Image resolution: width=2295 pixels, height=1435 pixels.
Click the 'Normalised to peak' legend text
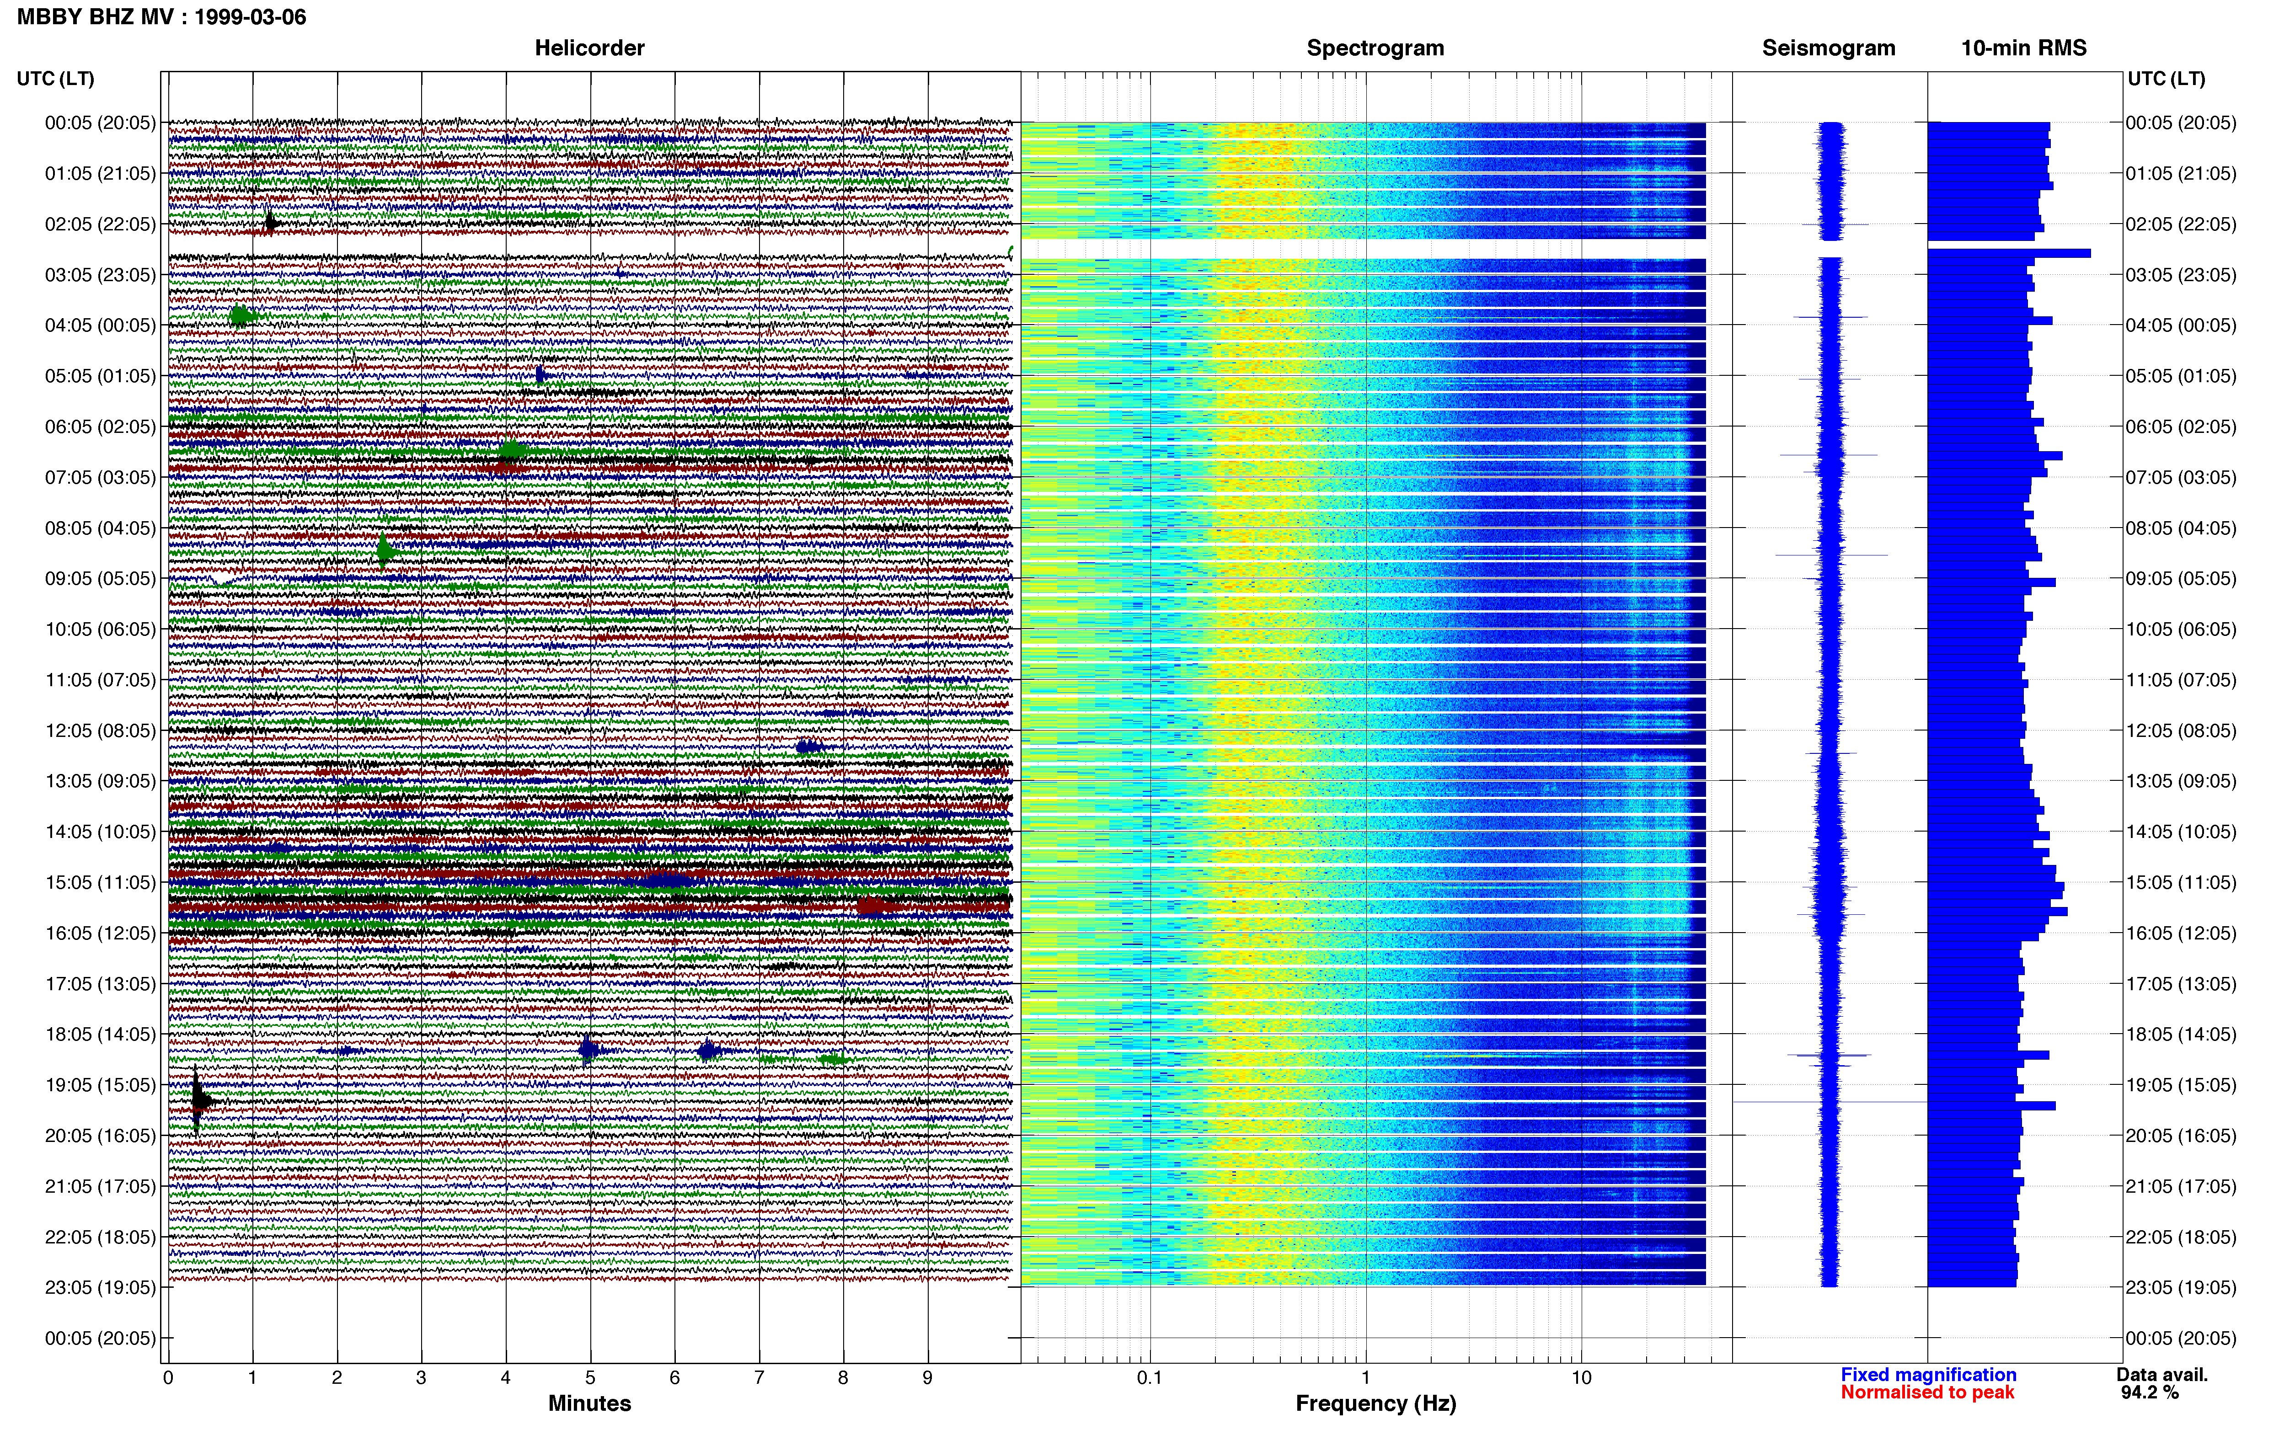(x=1927, y=1392)
